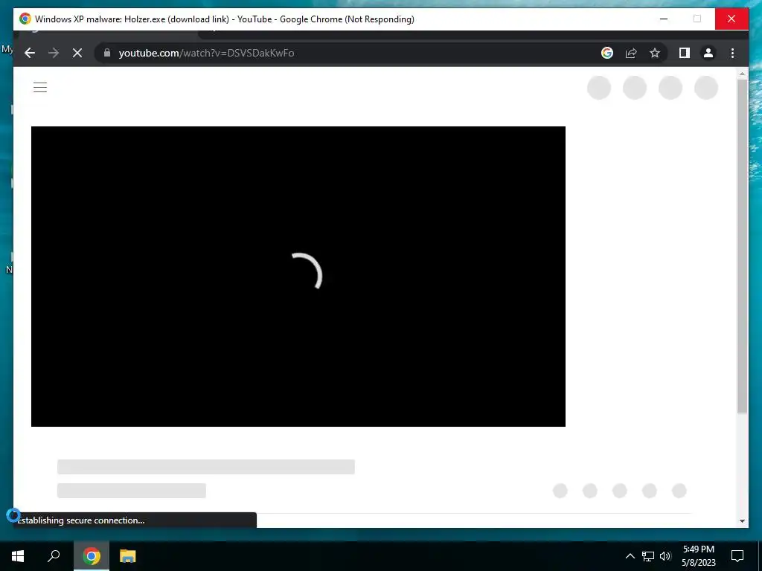Show hidden system tray icons chevron
Image resolution: width=762 pixels, height=571 pixels.
click(x=630, y=556)
